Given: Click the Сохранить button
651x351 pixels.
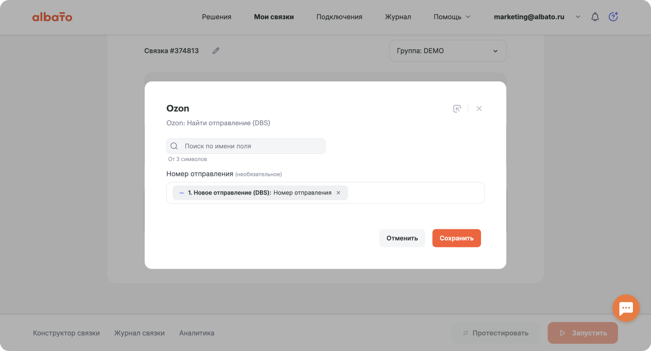Looking at the screenshot, I should tap(457, 238).
